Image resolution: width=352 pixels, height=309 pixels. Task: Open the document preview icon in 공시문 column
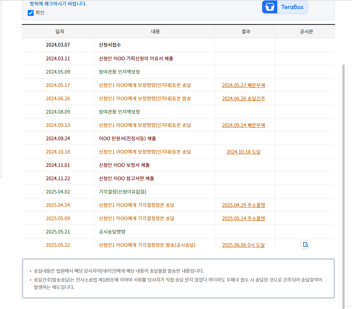coord(305,245)
